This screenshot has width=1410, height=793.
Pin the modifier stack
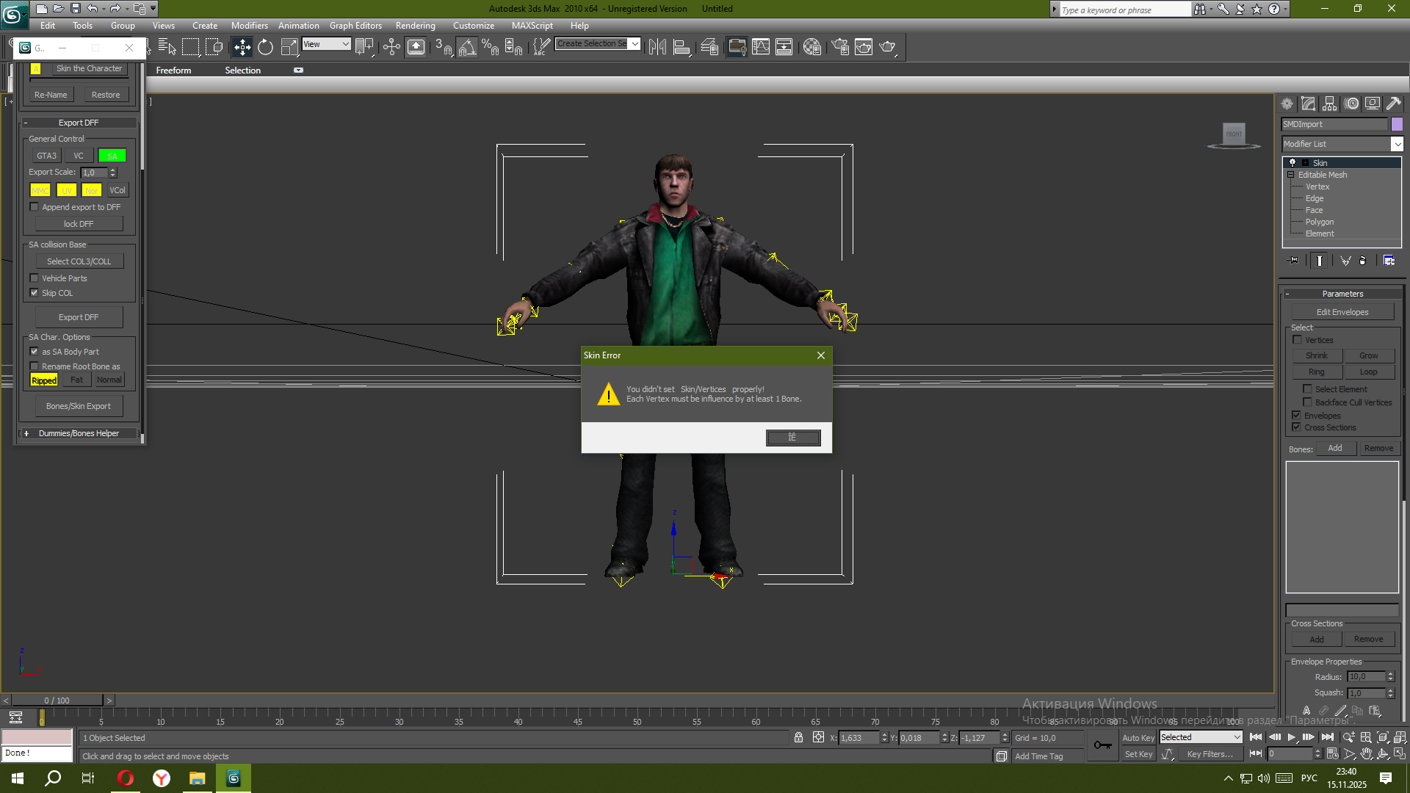(x=1293, y=261)
